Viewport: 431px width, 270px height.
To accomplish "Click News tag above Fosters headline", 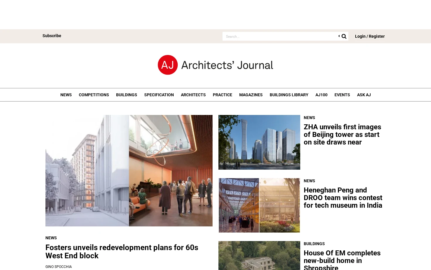I will pyautogui.click(x=51, y=238).
